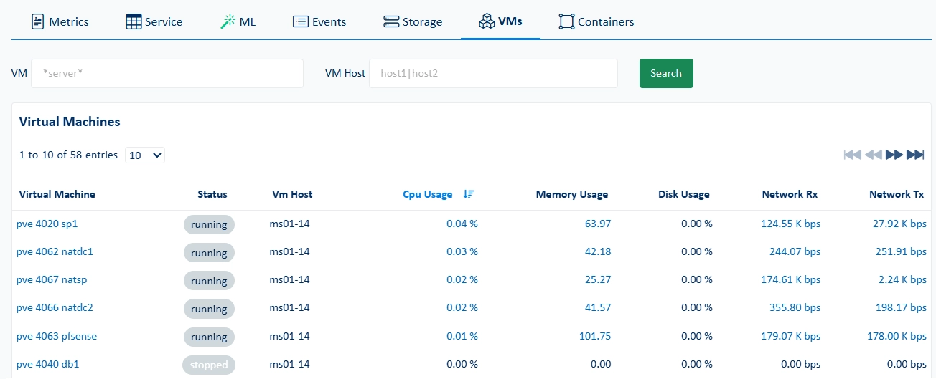The image size is (936, 379).
Task: Click the green Search button
Action: click(x=666, y=73)
